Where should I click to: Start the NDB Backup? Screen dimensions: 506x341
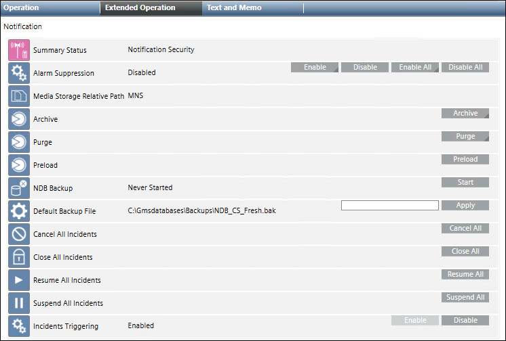tap(465, 183)
